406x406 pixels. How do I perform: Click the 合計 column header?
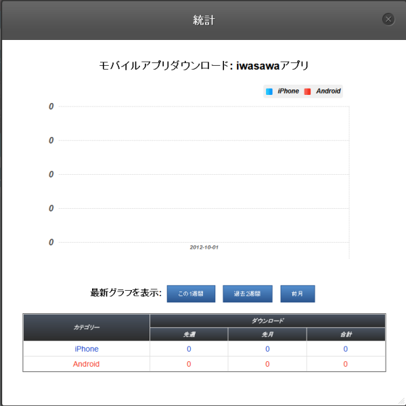tap(346, 334)
